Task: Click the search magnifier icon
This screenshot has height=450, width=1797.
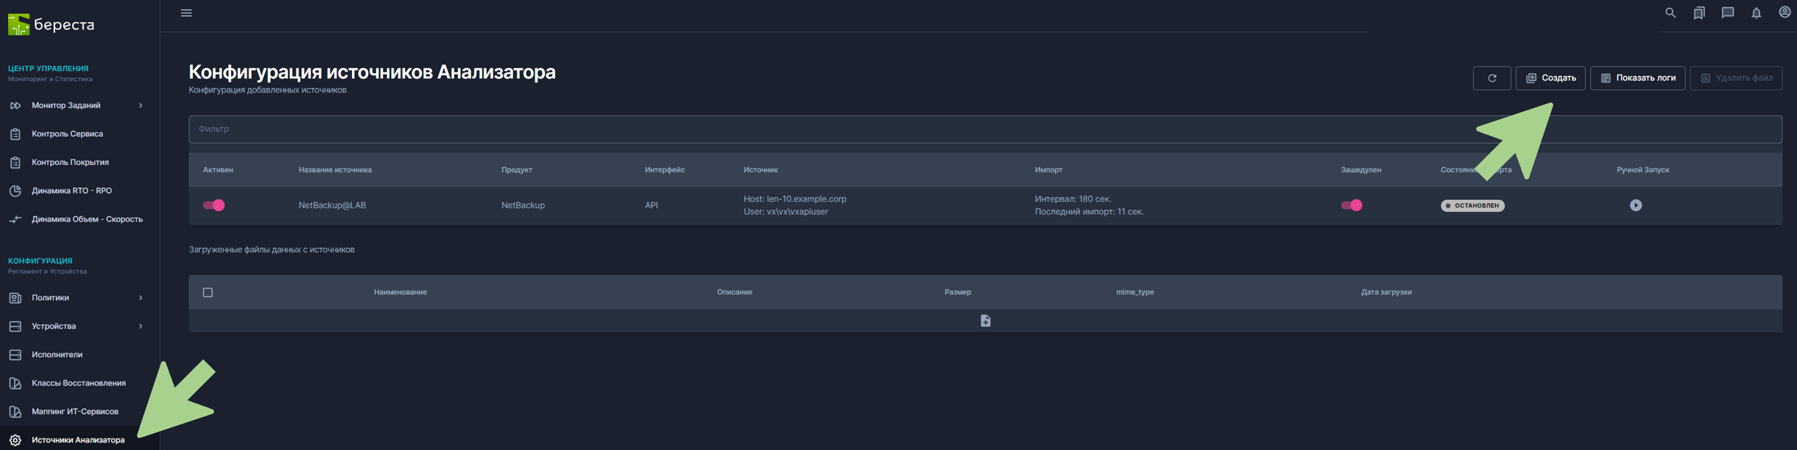Action: [x=1670, y=13]
